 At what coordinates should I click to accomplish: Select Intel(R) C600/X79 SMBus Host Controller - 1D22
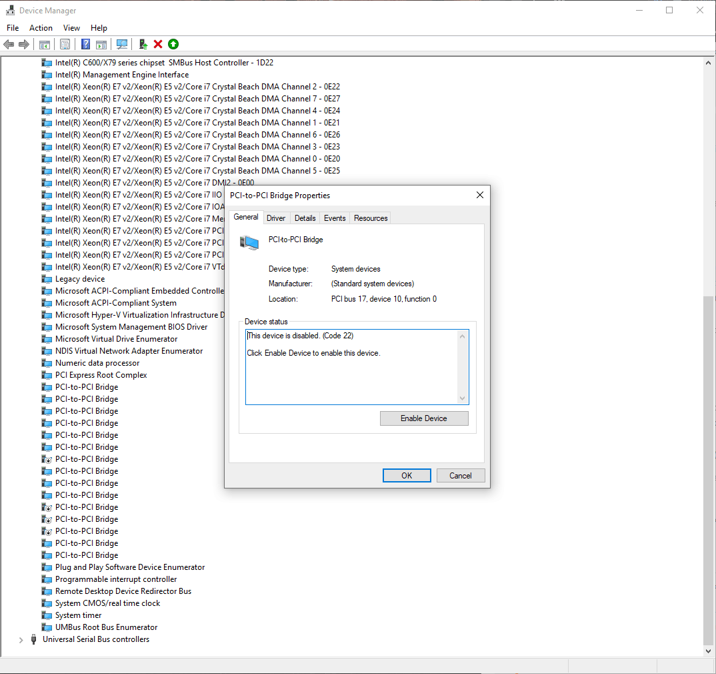click(165, 63)
